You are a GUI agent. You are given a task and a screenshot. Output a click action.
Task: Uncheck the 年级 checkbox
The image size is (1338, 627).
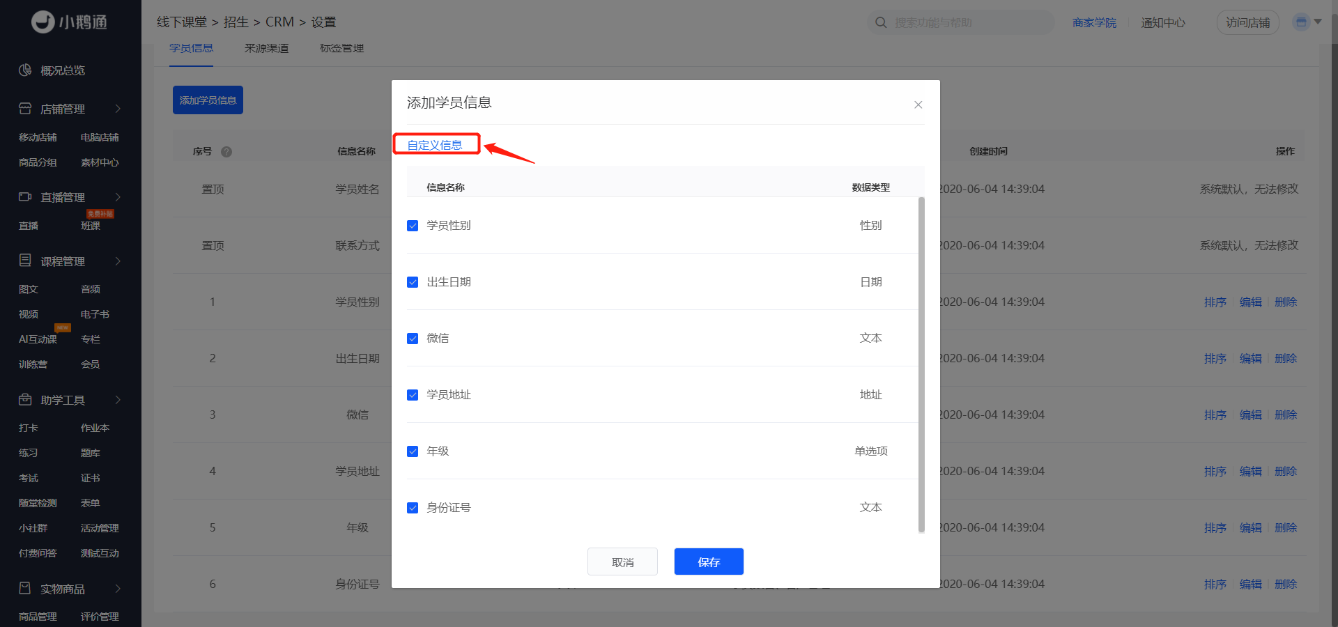413,451
